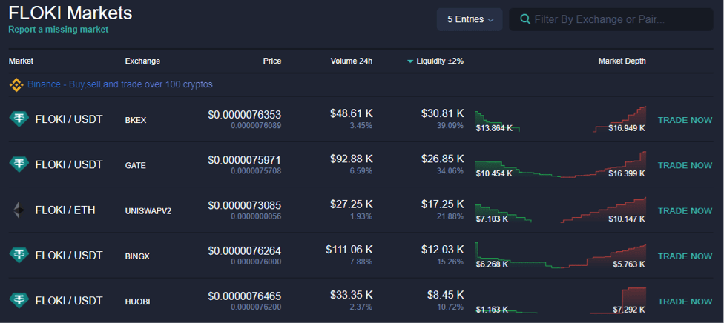724x323 pixels.
Task: Click the FLOKI Markets heading
Action: 70,13
